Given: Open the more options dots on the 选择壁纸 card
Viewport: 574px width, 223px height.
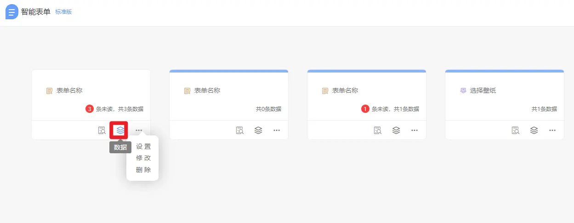Looking at the screenshot, I should (552, 130).
